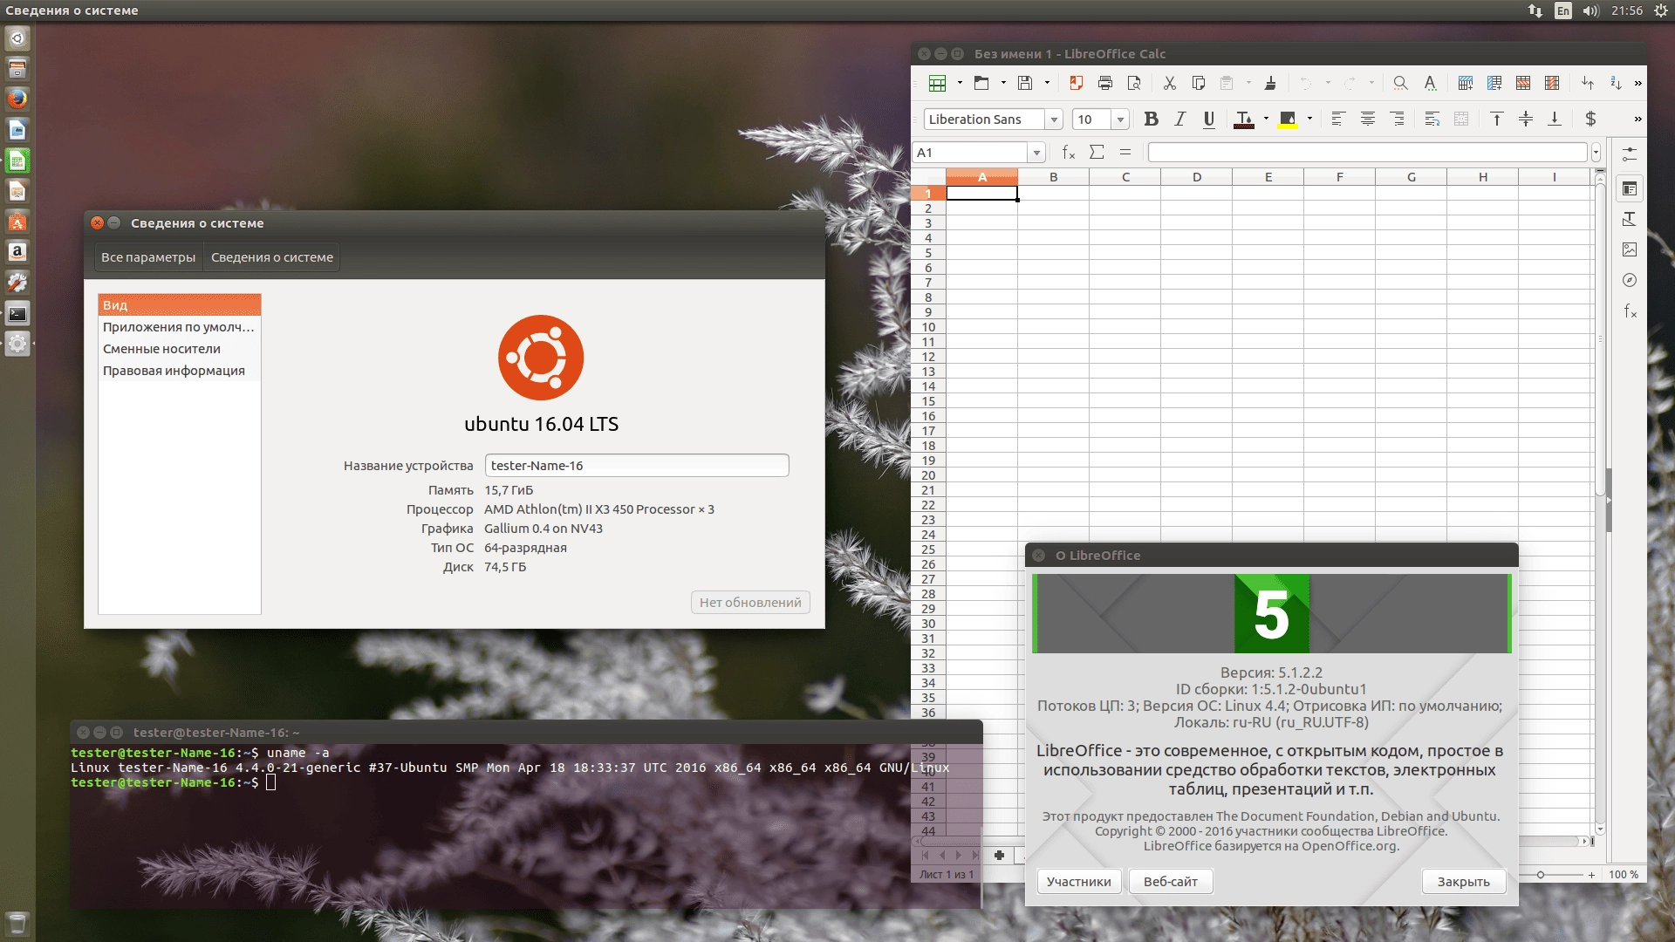Select 'Приложения по умолчанию' list item
This screenshot has height=942, width=1675.
click(x=180, y=327)
